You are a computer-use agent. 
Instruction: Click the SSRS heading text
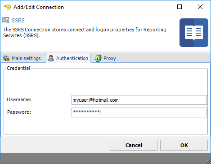(18, 21)
